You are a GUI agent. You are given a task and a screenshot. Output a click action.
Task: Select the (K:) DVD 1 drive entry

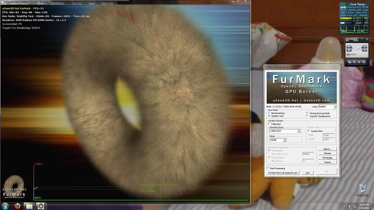pyautogui.click(x=351, y=54)
